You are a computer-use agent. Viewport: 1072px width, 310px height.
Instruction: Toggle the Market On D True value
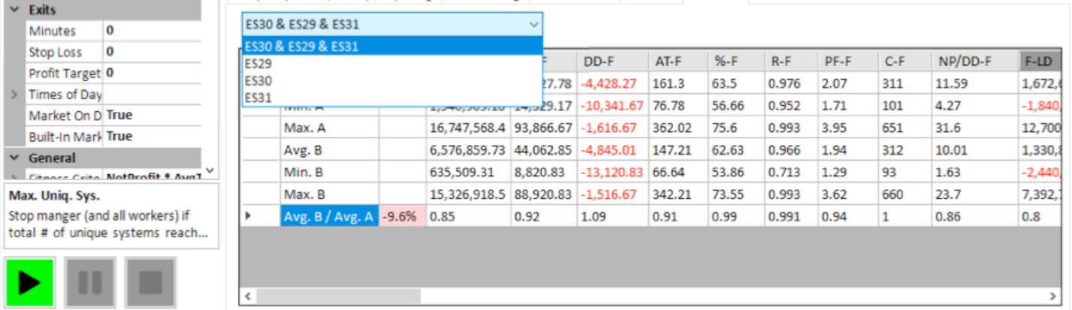(152, 116)
